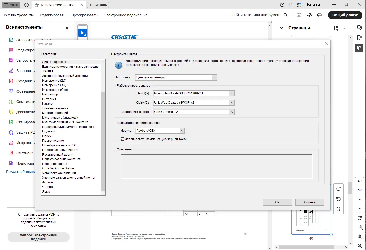Viewport: 366px width, 250px height.
Task: Click the Отмена button
Action: (310, 202)
